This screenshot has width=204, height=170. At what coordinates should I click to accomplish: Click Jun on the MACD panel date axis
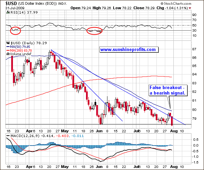click(99, 167)
